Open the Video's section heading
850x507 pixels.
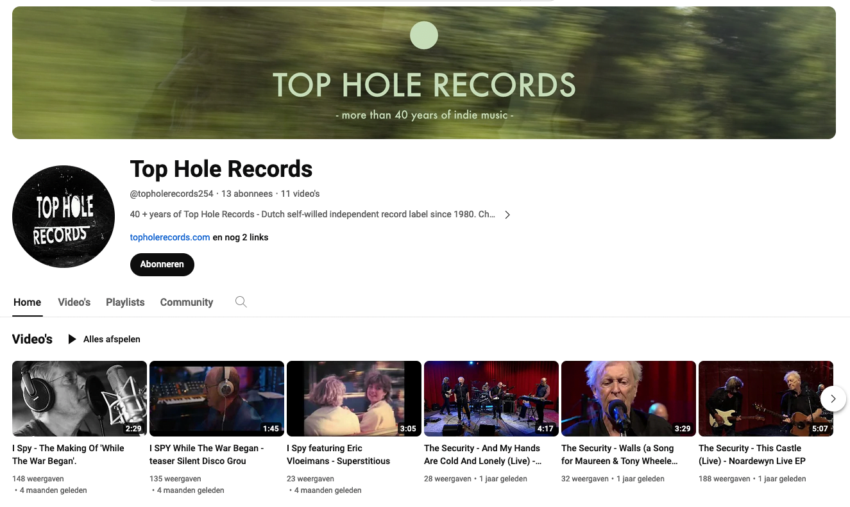32,339
